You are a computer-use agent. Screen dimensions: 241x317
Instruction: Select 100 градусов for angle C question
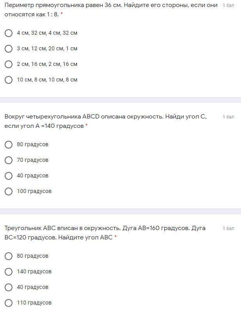[x=9, y=191]
